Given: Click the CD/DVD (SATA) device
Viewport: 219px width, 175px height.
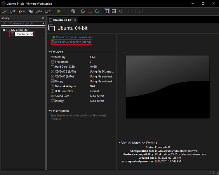Looking at the screenshot, I should [82, 76].
